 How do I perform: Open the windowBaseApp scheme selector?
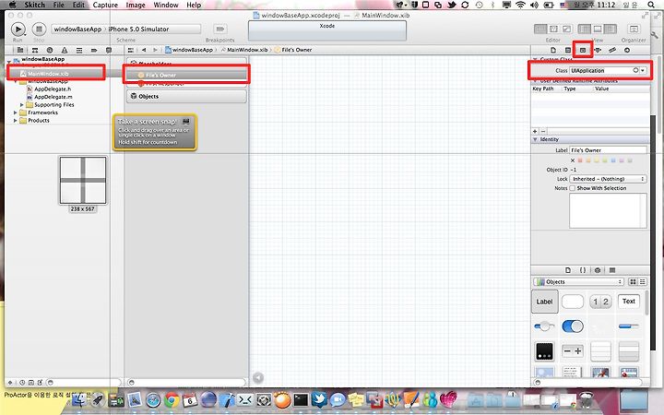click(77, 29)
